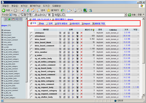Click red X drop icon for q_order row
This screenshot has width=146, height=103.
click(x=82, y=55)
